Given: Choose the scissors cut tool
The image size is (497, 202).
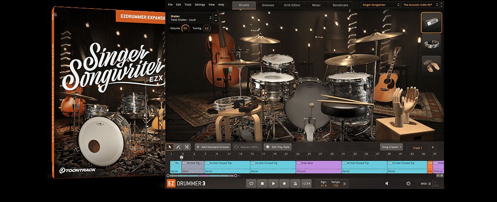Looking at the screenshot, I should tap(186, 147).
